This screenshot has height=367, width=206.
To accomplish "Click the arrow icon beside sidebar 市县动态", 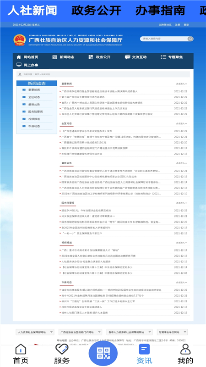I will (x=24, y=126).
